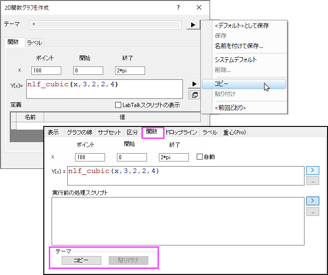This screenshot has height=275, width=328.
Task: Select the 関数 tab in lower panel
Action: (x=152, y=132)
